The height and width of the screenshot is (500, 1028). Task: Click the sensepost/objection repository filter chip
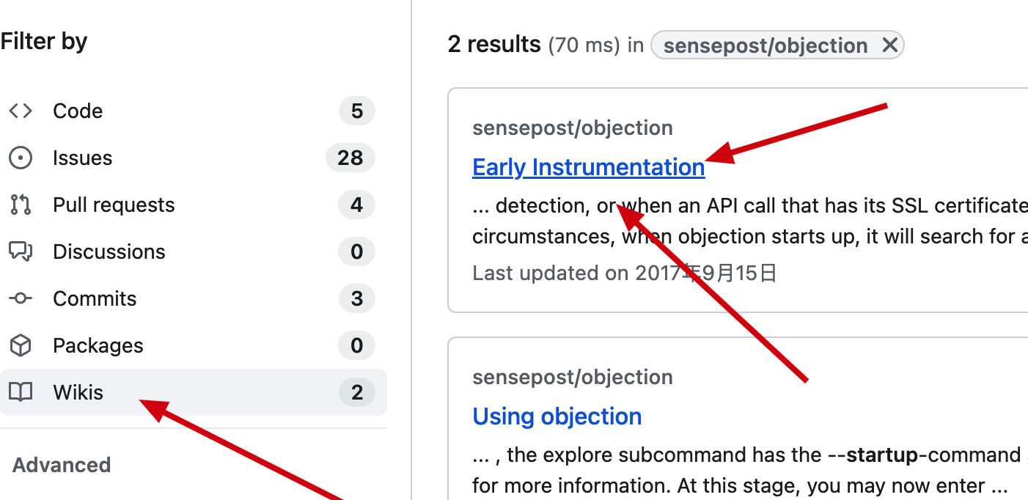[765, 45]
